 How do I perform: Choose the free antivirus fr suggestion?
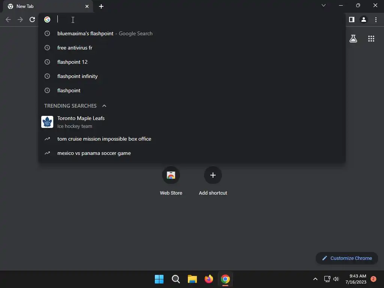(192, 48)
